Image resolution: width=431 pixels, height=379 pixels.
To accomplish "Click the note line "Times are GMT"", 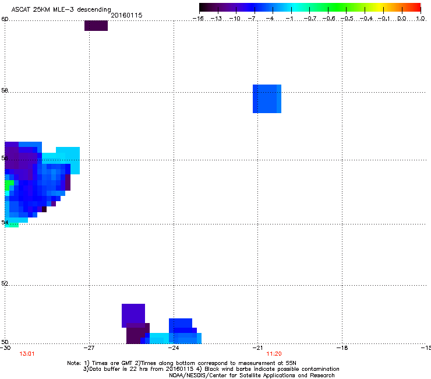I will coord(112,363).
